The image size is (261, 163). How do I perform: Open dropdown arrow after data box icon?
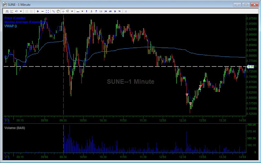point(72,11)
